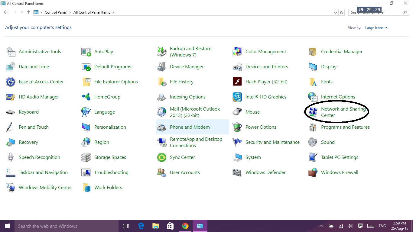Image resolution: width=413 pixels, height=232 pixels.
Task: Click the Search Control Panel field
Action: point(379,12)
